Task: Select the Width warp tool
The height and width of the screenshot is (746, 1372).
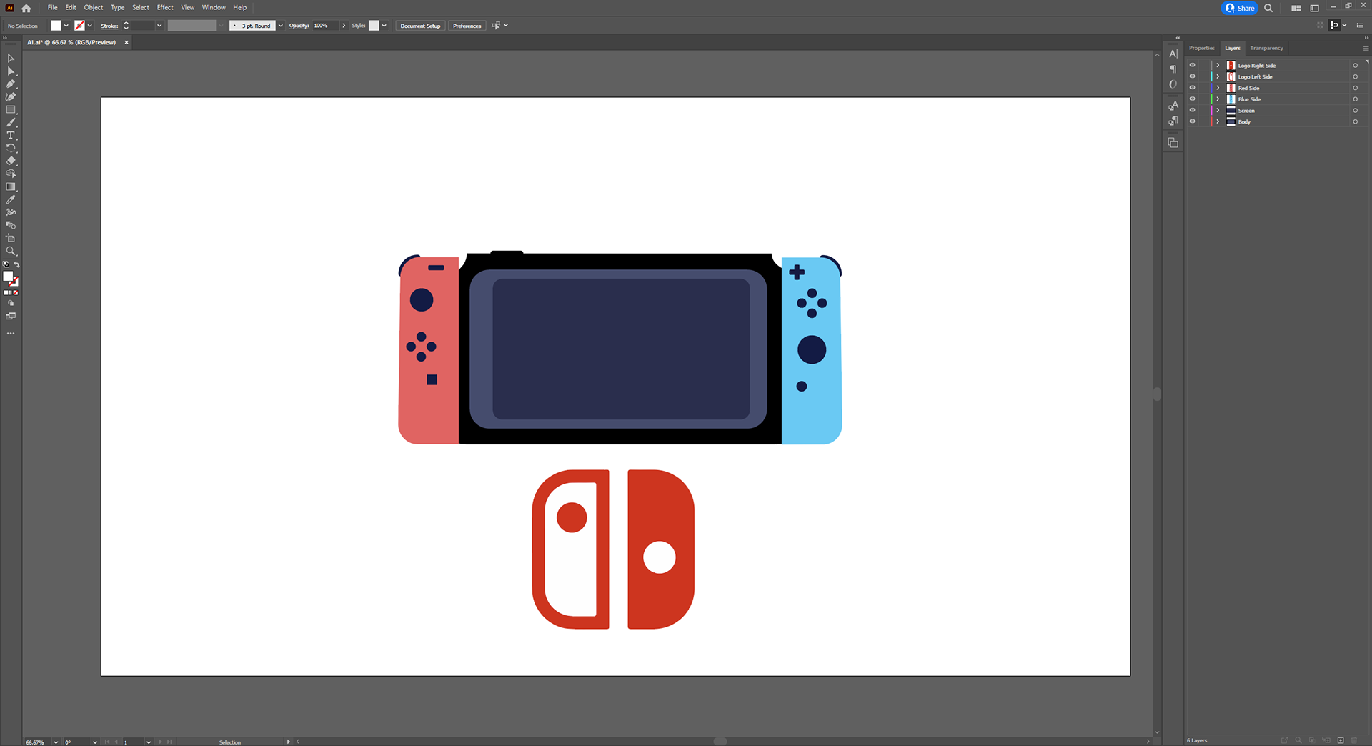Action: click(x=11, y=213)
